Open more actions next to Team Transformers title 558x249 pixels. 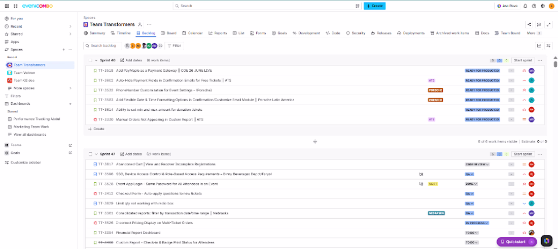point(149,24)
